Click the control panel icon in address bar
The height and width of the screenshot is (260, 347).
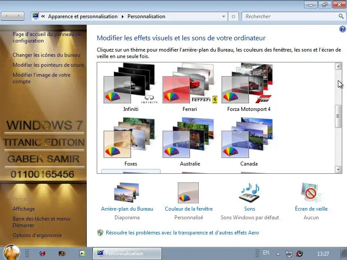[36, 16]
